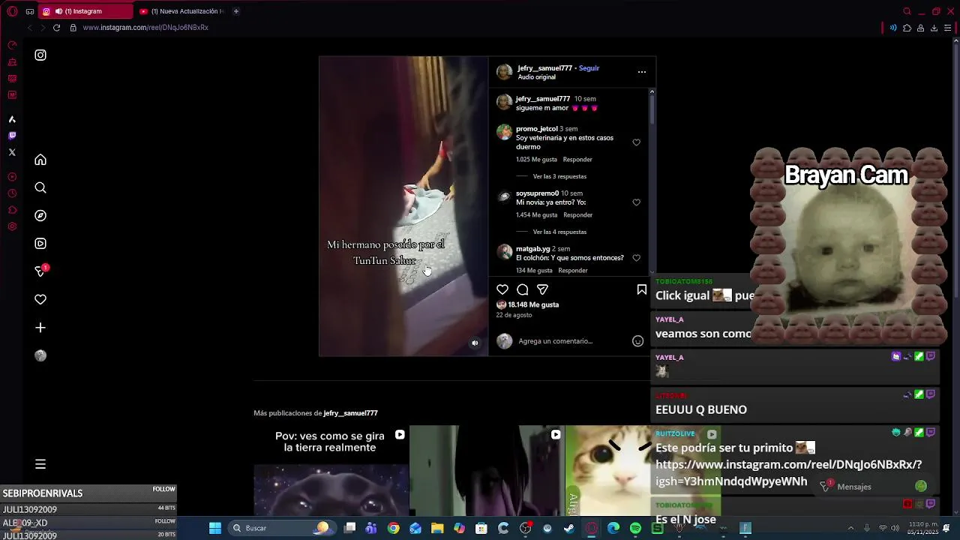Open the 'Pov: ves como se gira la tierra' post
This screenshot has width=960, height=540.
(331, 470)
